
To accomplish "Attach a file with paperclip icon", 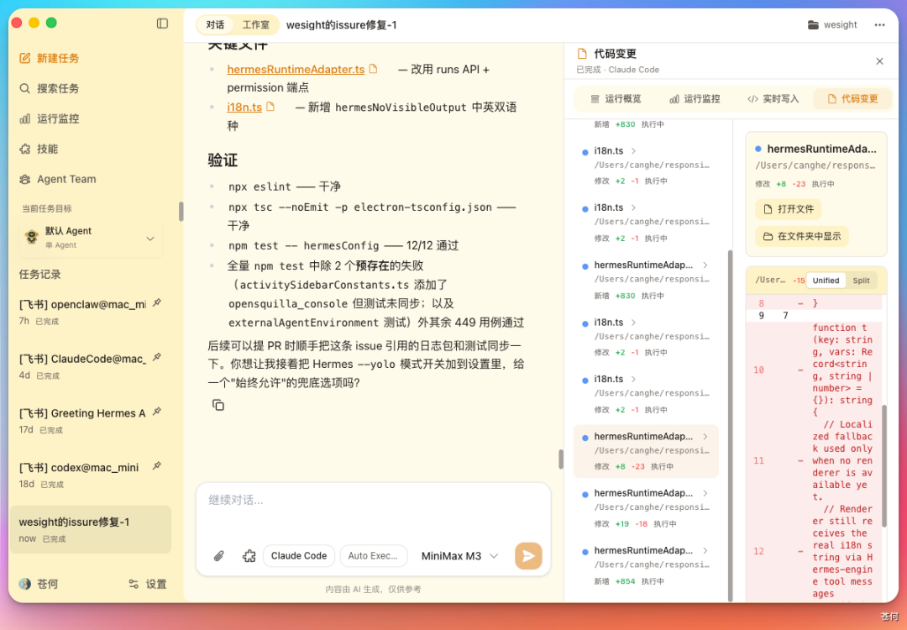I will 218,556.
